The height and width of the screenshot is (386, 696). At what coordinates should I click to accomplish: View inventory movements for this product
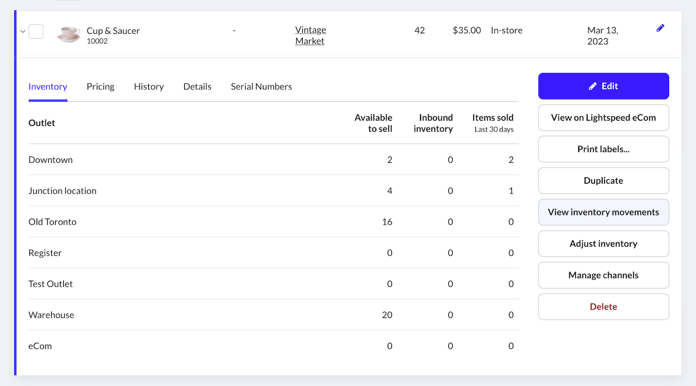(x=604, y=212)
